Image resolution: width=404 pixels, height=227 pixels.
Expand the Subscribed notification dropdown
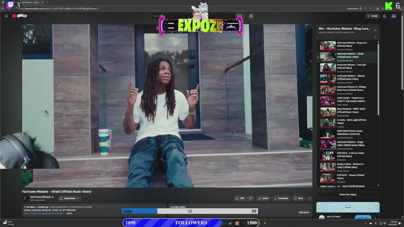(x=69, y=198)
